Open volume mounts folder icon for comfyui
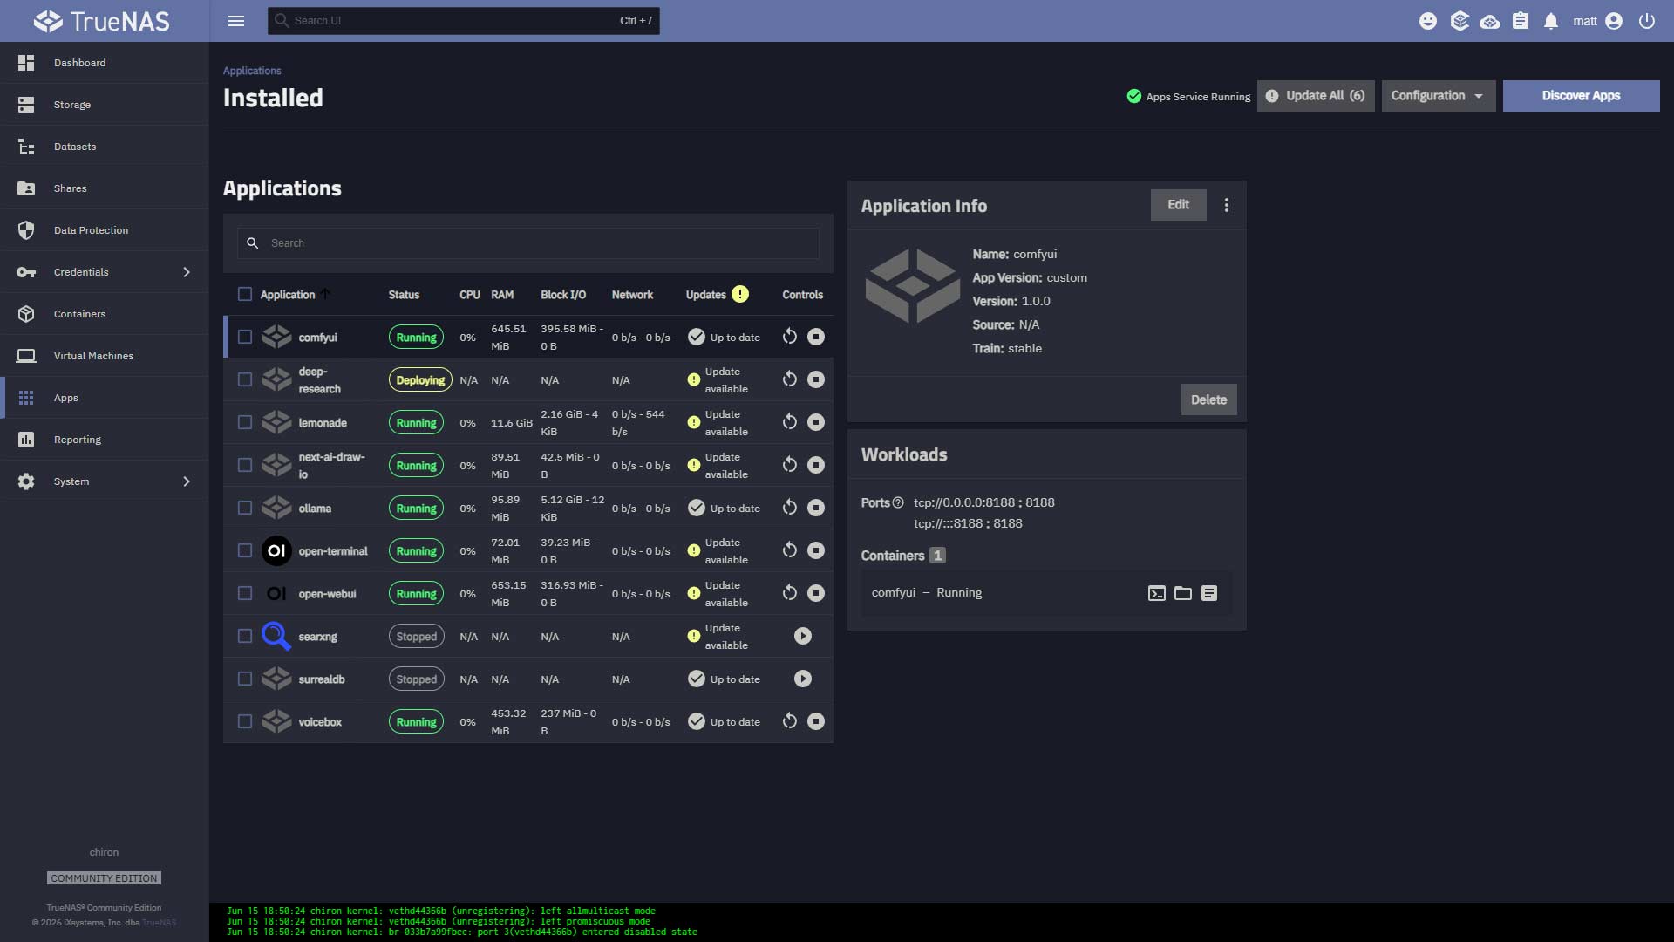Screen dimensions: 1674x942 1183,593
